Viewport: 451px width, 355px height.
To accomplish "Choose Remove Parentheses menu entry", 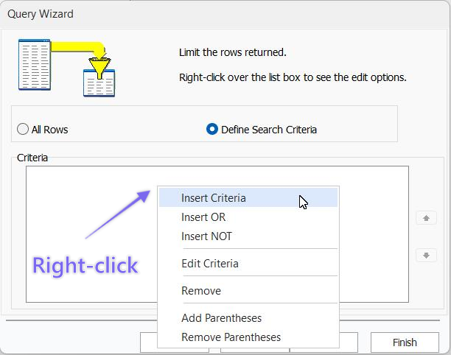I will pos(231,337).
